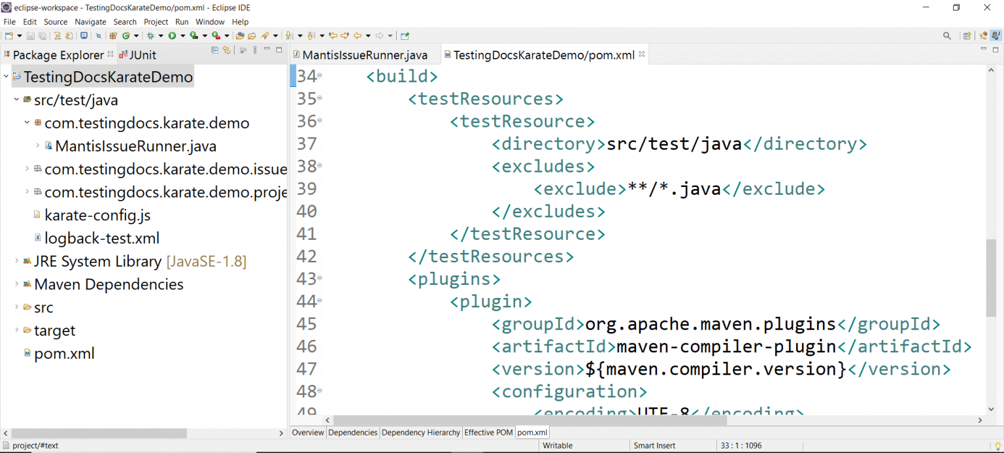
Task: Click the Search magnifier icon at top right
Action: pyautogui.click(x=947, y=36)
